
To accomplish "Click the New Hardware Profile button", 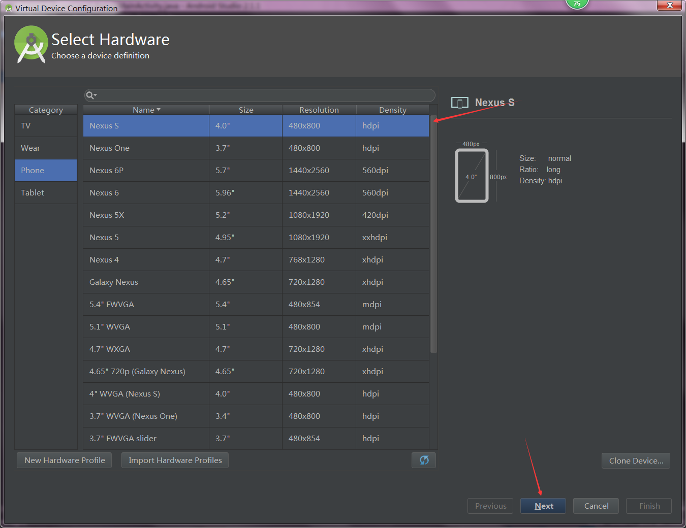I will tap(65, 460).
